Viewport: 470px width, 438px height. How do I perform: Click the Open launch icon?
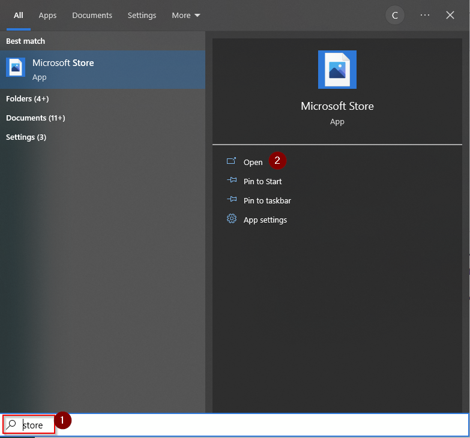[231, 161]
